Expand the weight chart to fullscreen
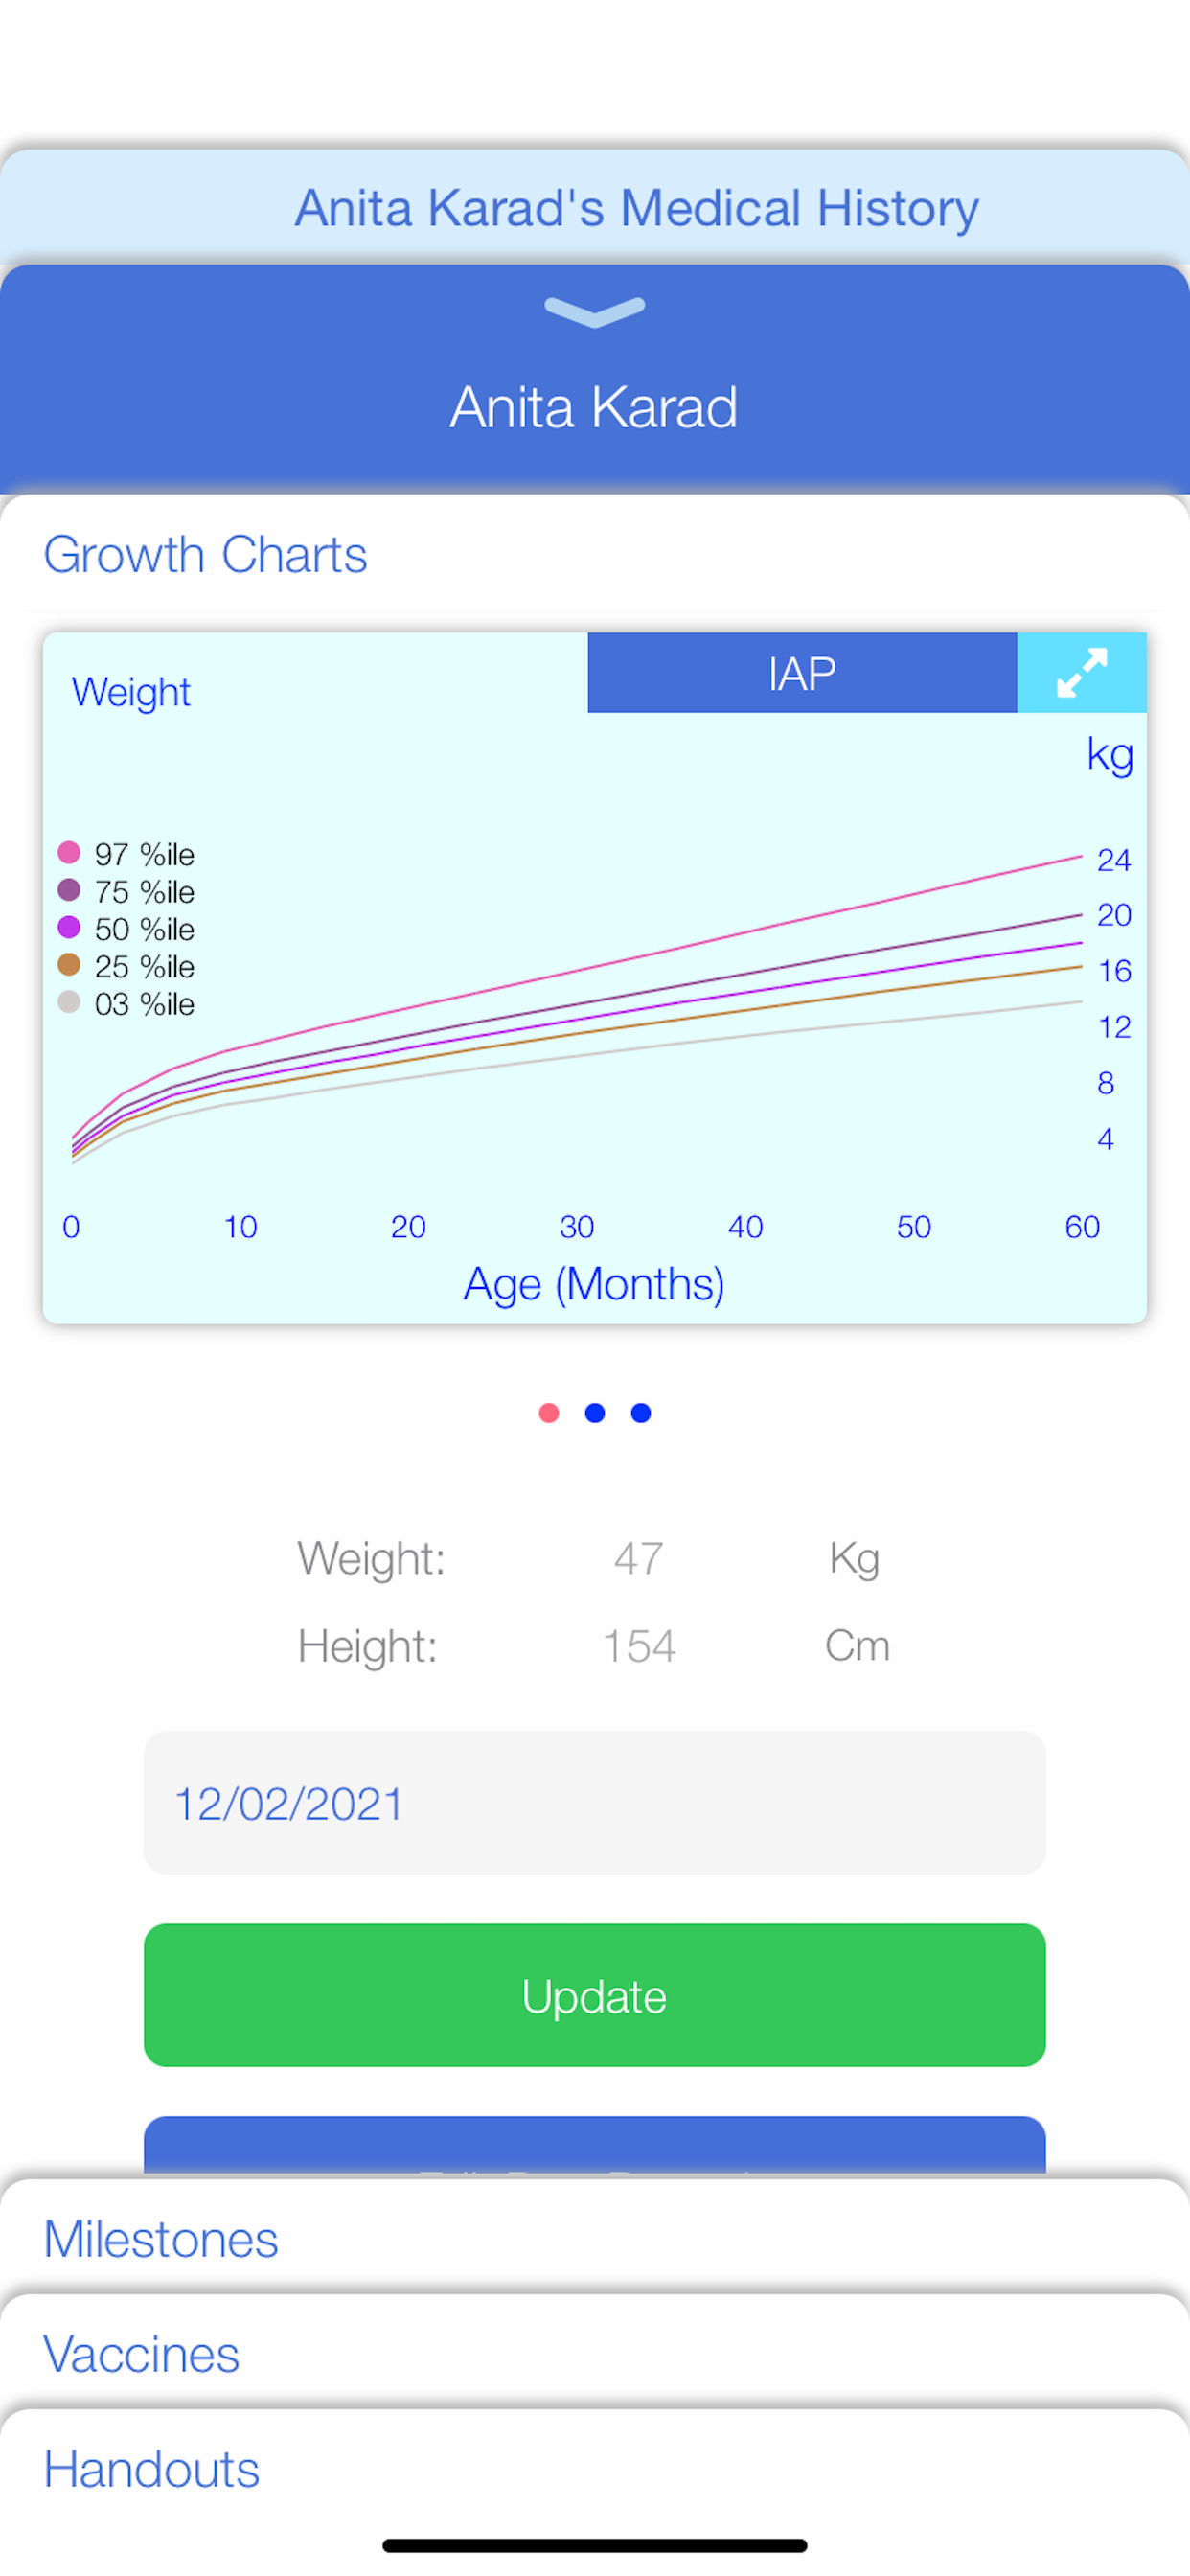The height and width of the screenshot is (2576, 1190). tap(1081, 672)
